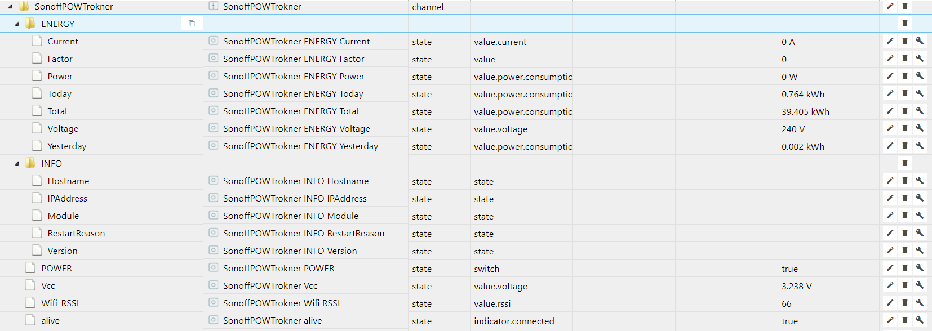
Task: Edit the ENERGY Current state
Action: 890,41
